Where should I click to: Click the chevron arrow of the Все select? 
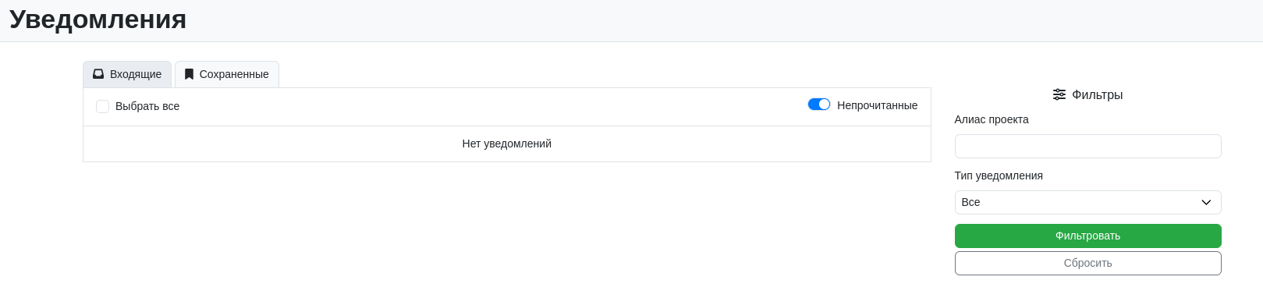pos(1206,202)
